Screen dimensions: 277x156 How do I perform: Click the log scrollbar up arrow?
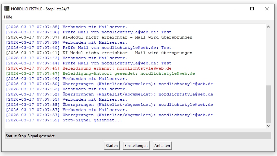[x=268, y=27]
